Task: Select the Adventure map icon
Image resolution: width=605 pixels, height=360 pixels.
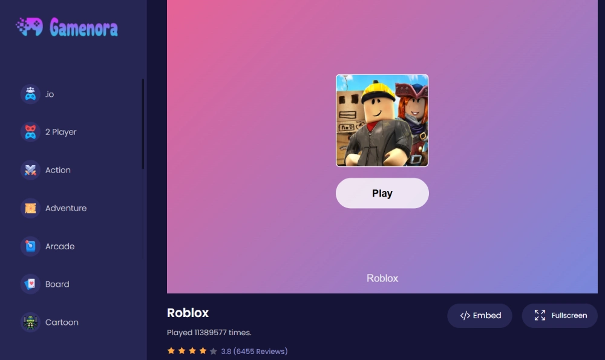Action: click(30, 208)
